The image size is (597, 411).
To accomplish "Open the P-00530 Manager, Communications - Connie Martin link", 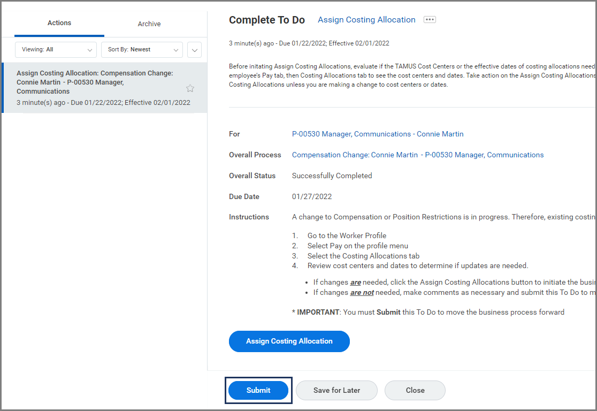I will click(x=378, y=134).
